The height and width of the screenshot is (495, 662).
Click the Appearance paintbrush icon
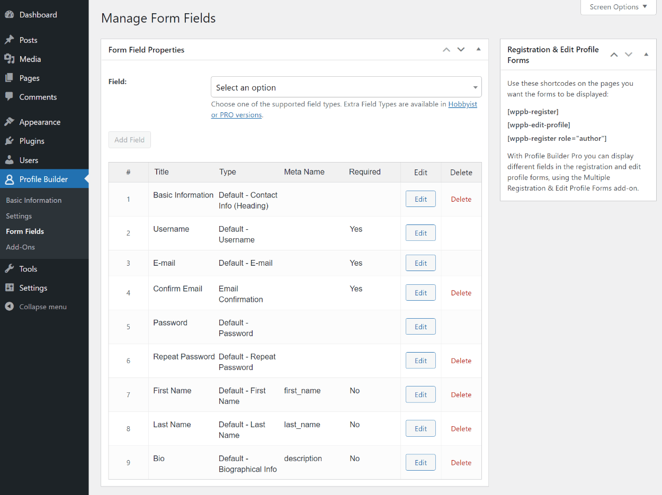(x=9, y=122)
